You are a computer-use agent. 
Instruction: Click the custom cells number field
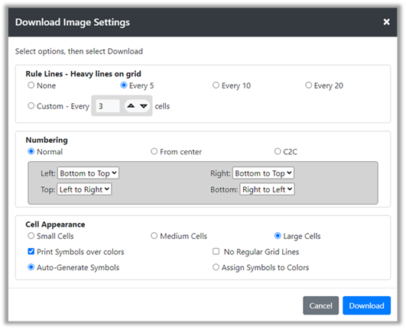click(108, 106)
